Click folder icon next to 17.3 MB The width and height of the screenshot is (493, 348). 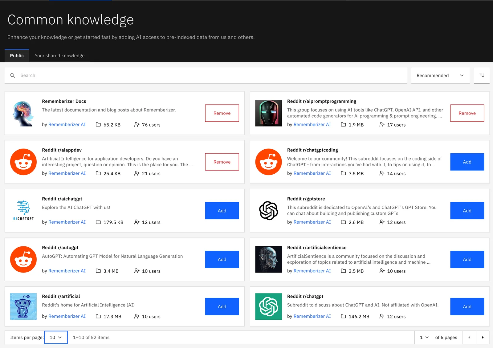point(98,316)
